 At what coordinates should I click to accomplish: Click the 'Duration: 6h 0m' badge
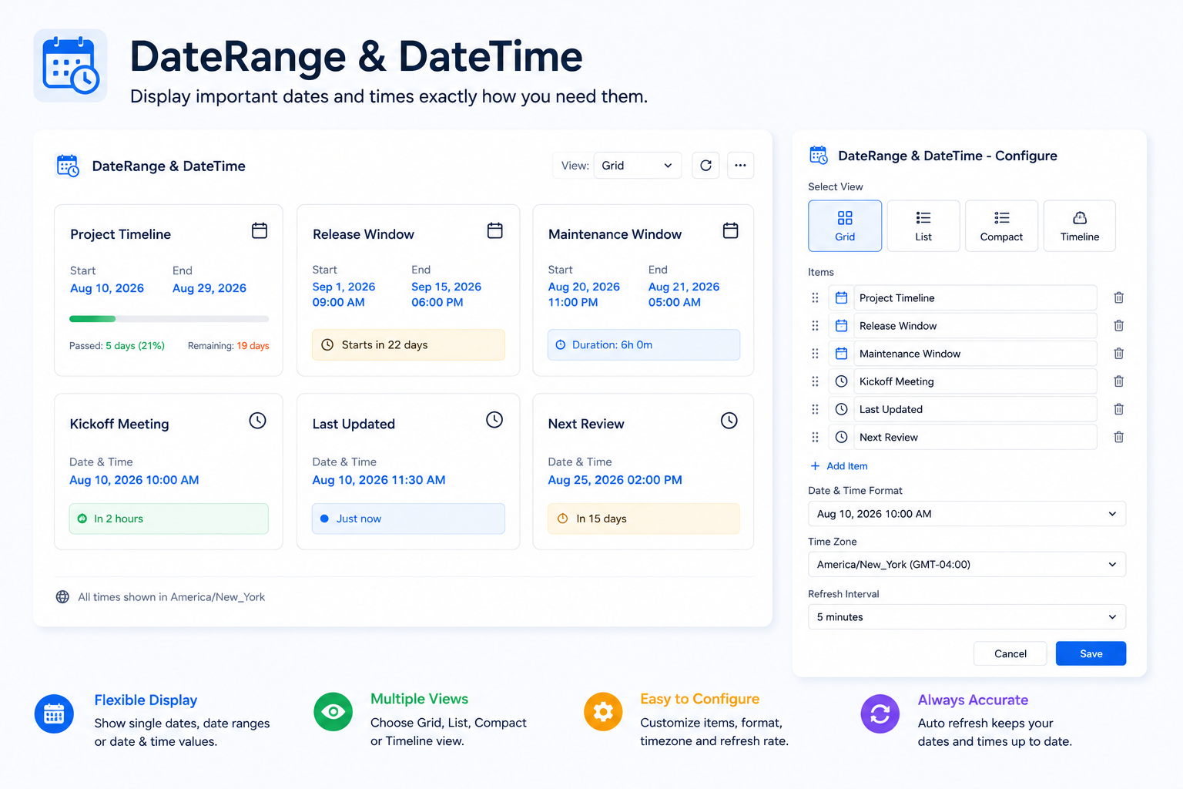(644, 344)
